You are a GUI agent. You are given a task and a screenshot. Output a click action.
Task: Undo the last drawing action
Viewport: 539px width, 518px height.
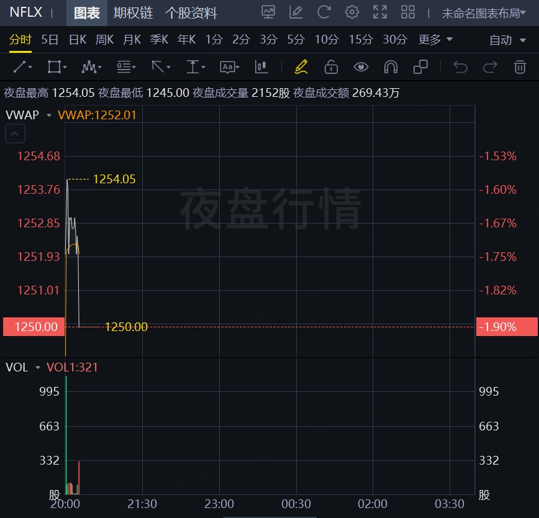[460, 66]
